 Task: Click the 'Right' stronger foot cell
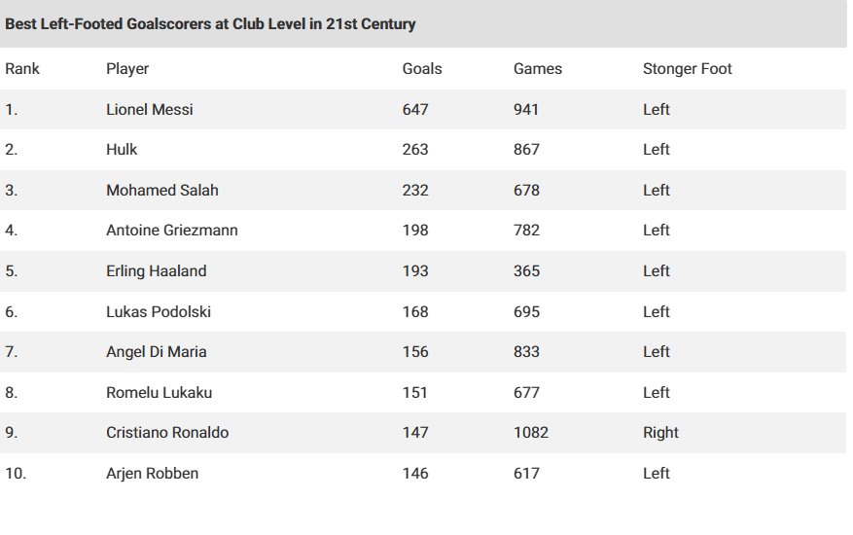pyautogui.click(x=660, y=433)
